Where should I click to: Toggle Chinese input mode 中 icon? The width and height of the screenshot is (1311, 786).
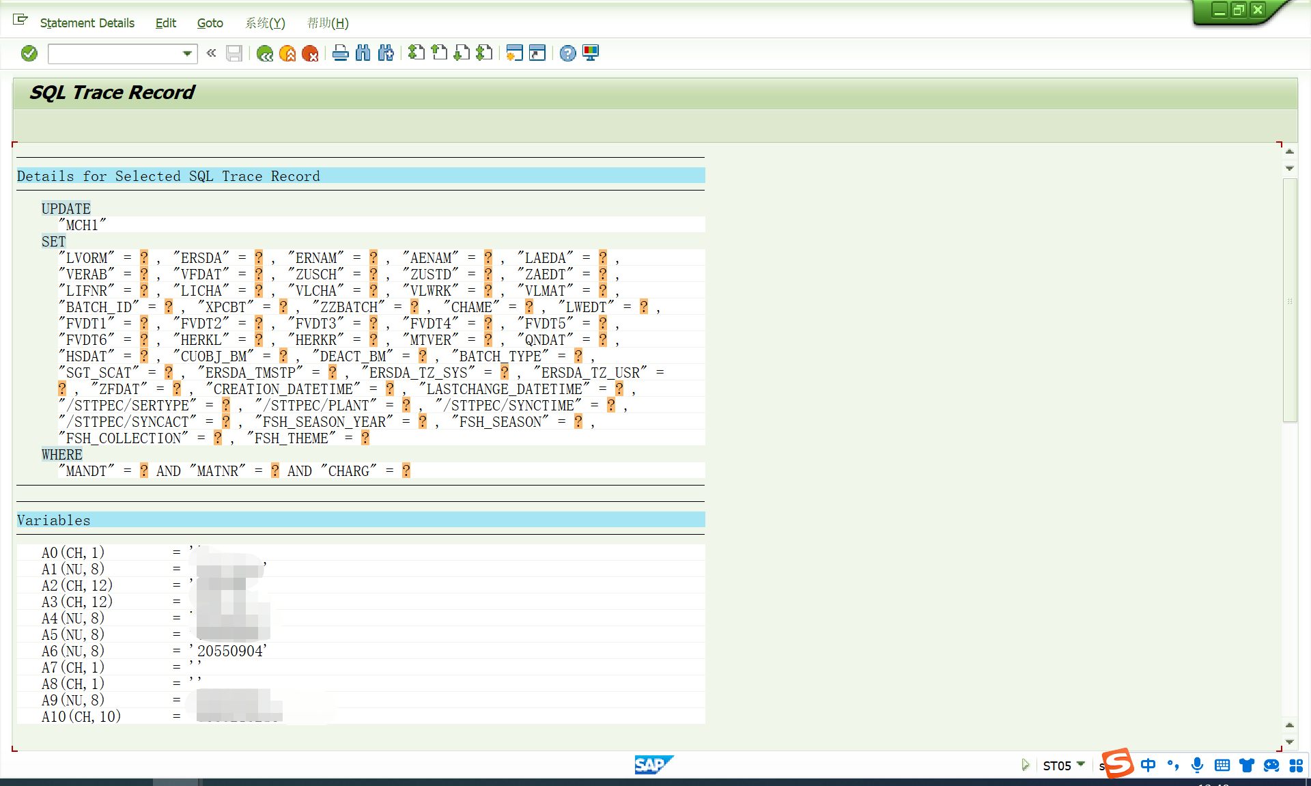[1148, 766]
